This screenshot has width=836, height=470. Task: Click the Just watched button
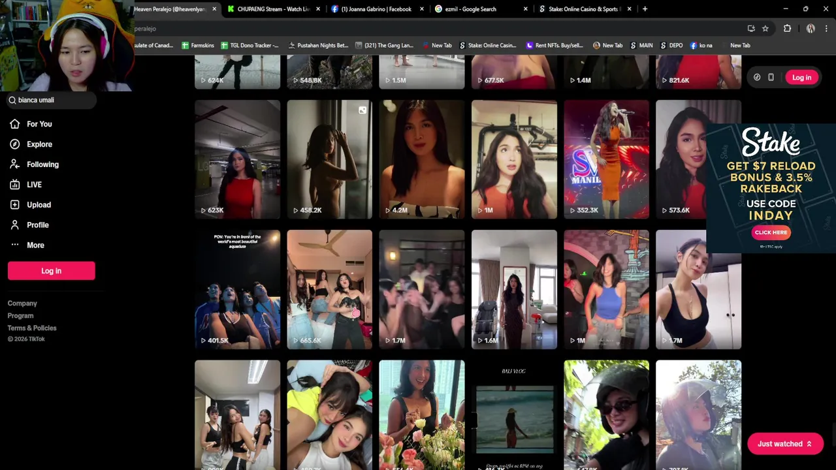(x=785, y=444)
